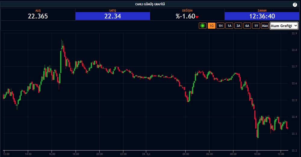Switch to the 1H weekly range
Screen dimensions: 301x157
(221, 26)
